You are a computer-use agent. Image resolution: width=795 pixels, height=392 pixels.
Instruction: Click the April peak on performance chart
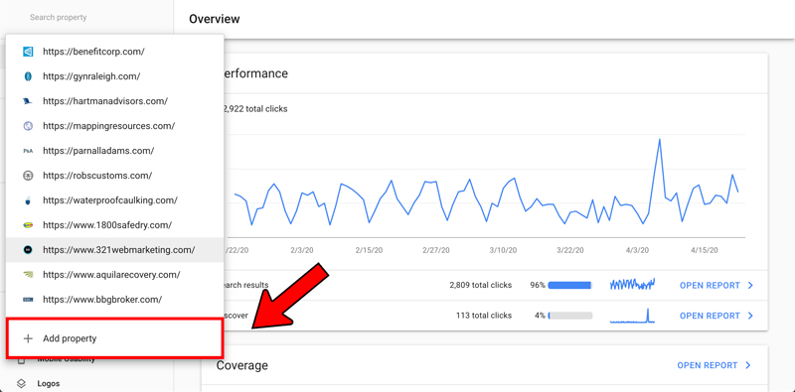(x=660, y=140)
